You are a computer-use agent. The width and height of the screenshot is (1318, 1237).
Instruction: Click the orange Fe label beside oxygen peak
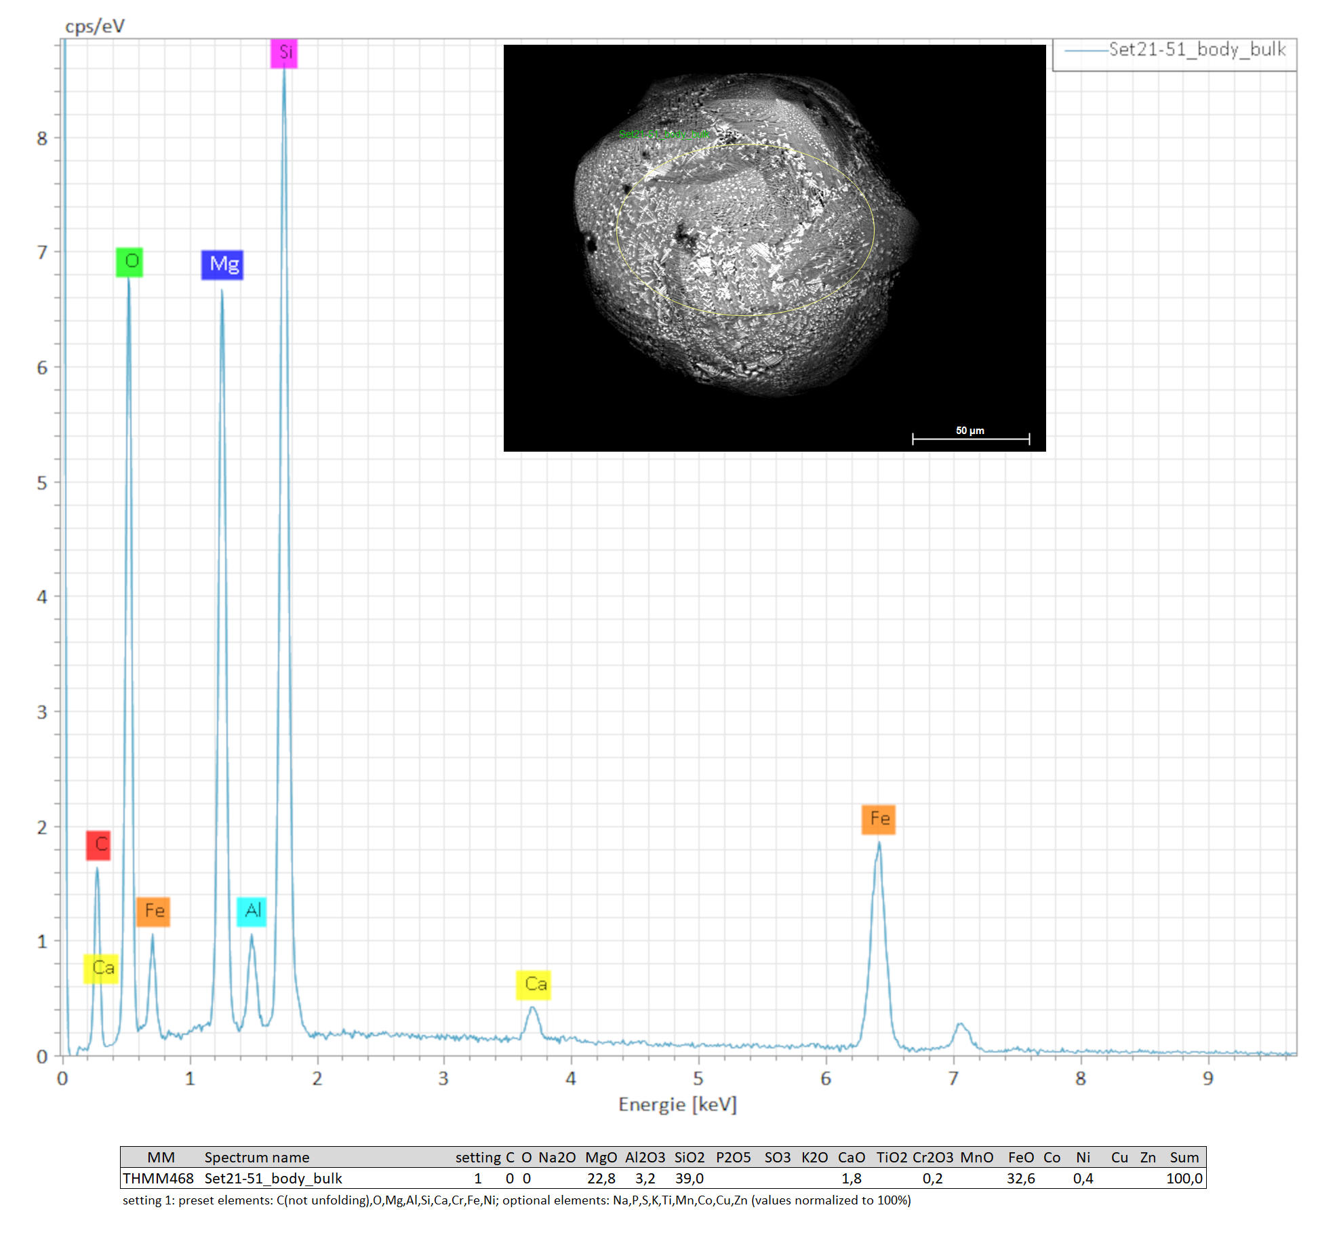coord(153,911)
